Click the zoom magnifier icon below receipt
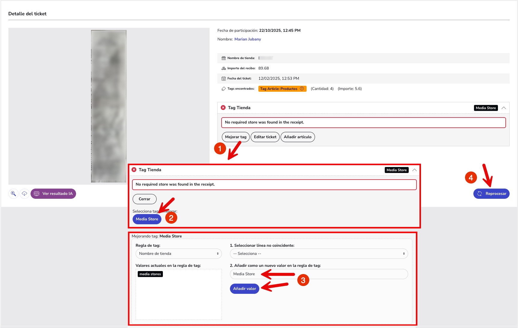Viewport: 518px width, 328px height. click(x=13, y=194)
